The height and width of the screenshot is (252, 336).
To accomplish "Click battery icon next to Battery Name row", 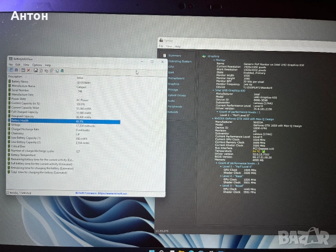I will coord(9,81).
